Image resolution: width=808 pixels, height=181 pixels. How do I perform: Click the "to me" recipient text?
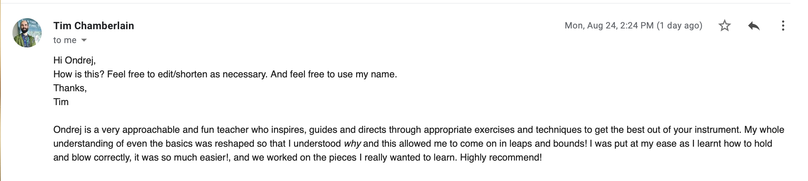[65, 40]
